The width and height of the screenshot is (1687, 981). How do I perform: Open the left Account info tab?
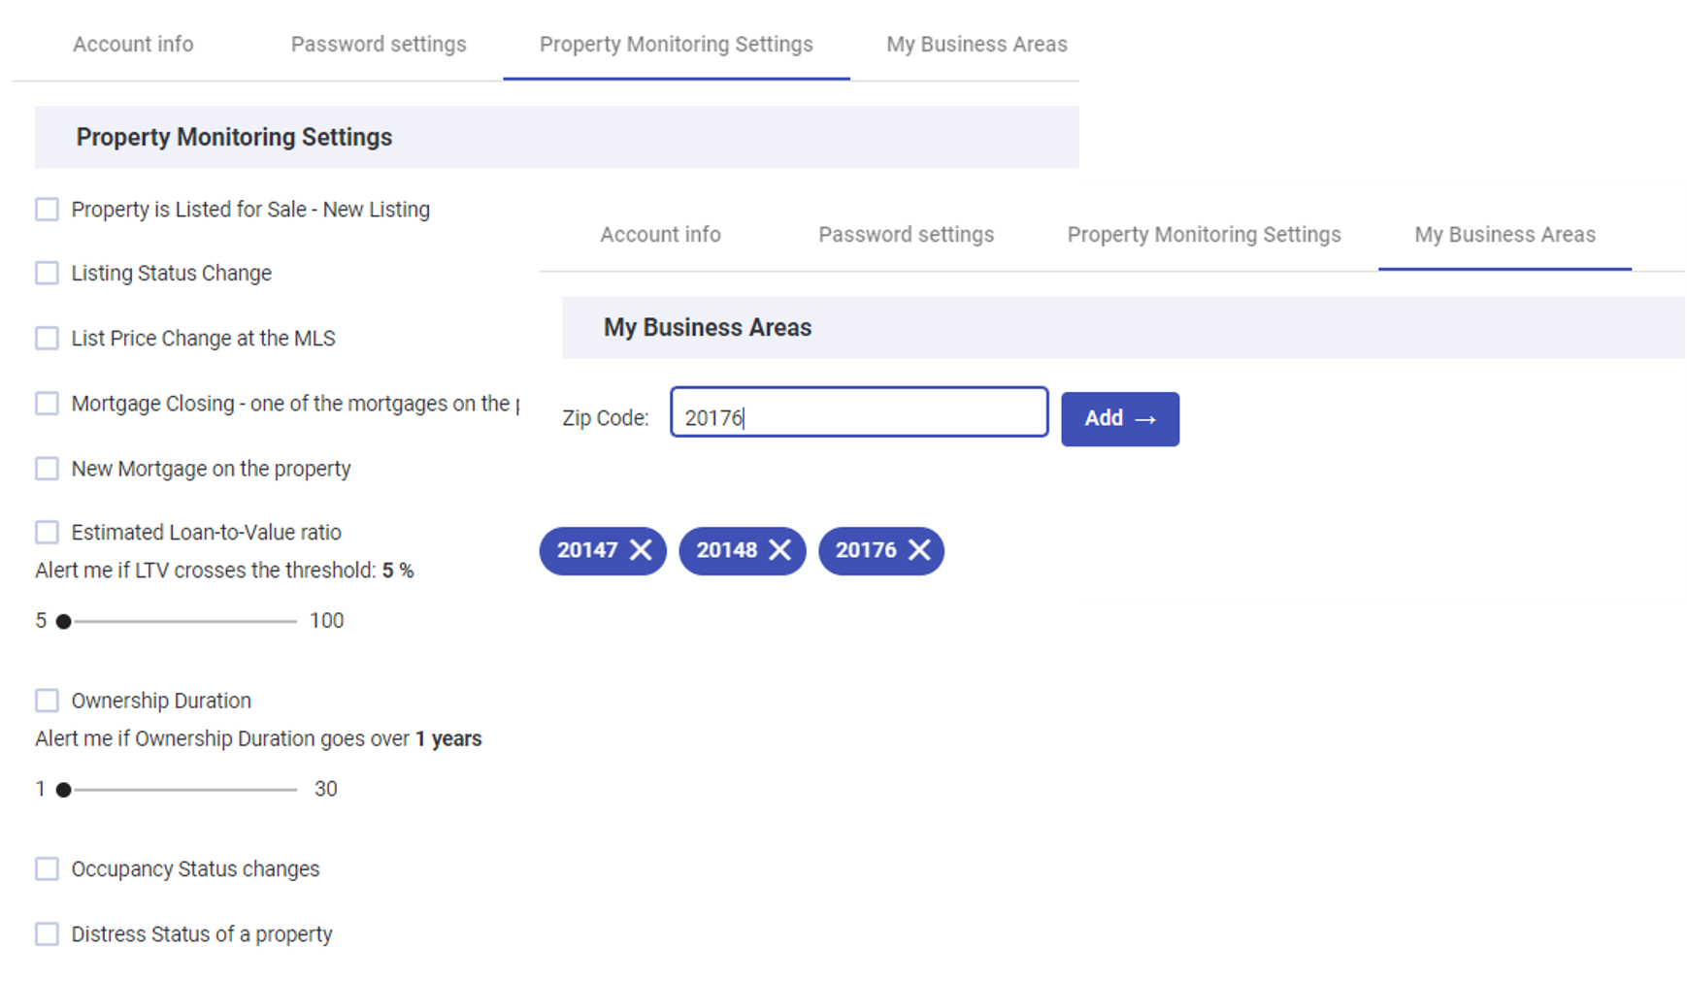tap(133, 45)
